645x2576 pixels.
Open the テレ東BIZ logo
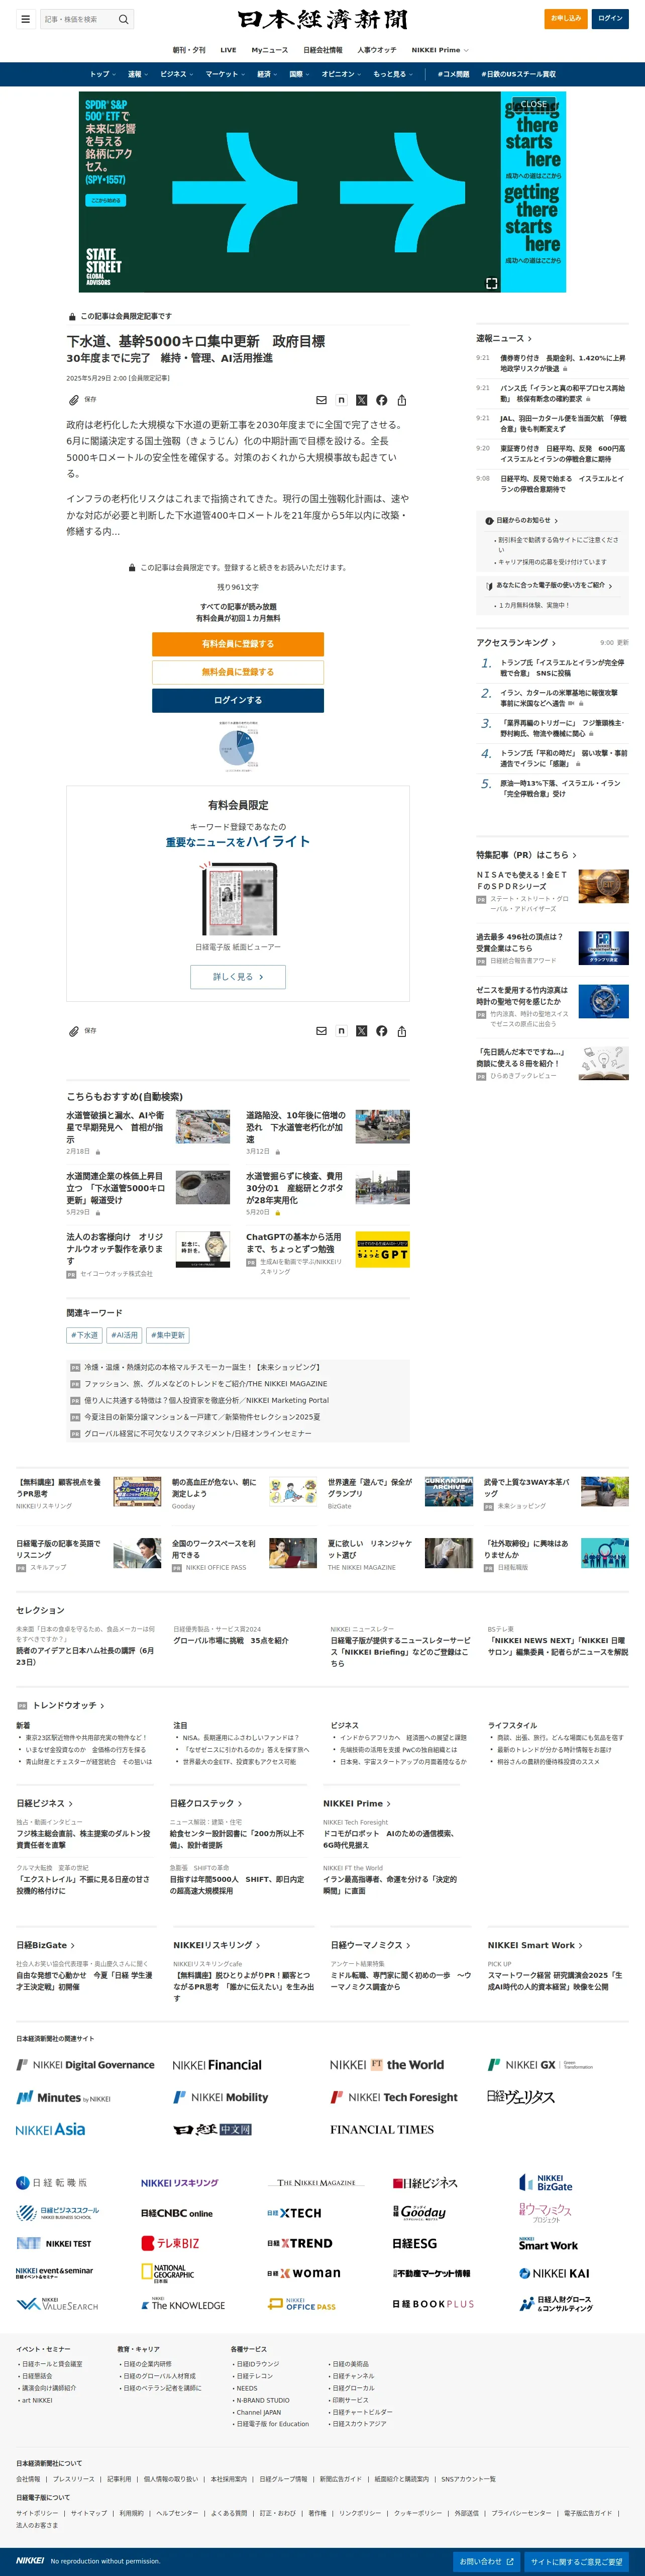(x=170, y=2243)
